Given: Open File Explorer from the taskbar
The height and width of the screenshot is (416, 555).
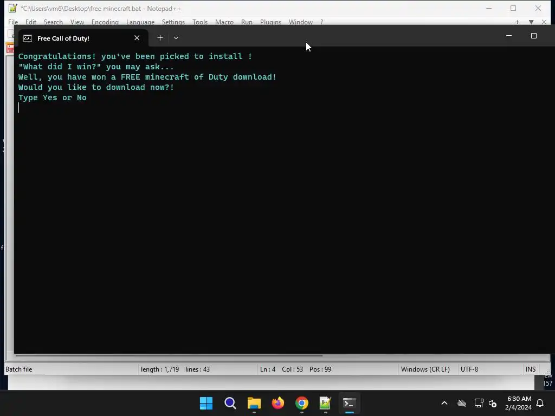Looking at the screenshot, I should 254,403.
